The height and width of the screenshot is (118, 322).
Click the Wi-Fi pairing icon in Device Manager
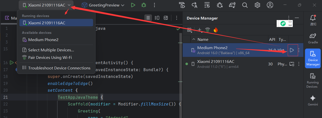click(208, 30)
